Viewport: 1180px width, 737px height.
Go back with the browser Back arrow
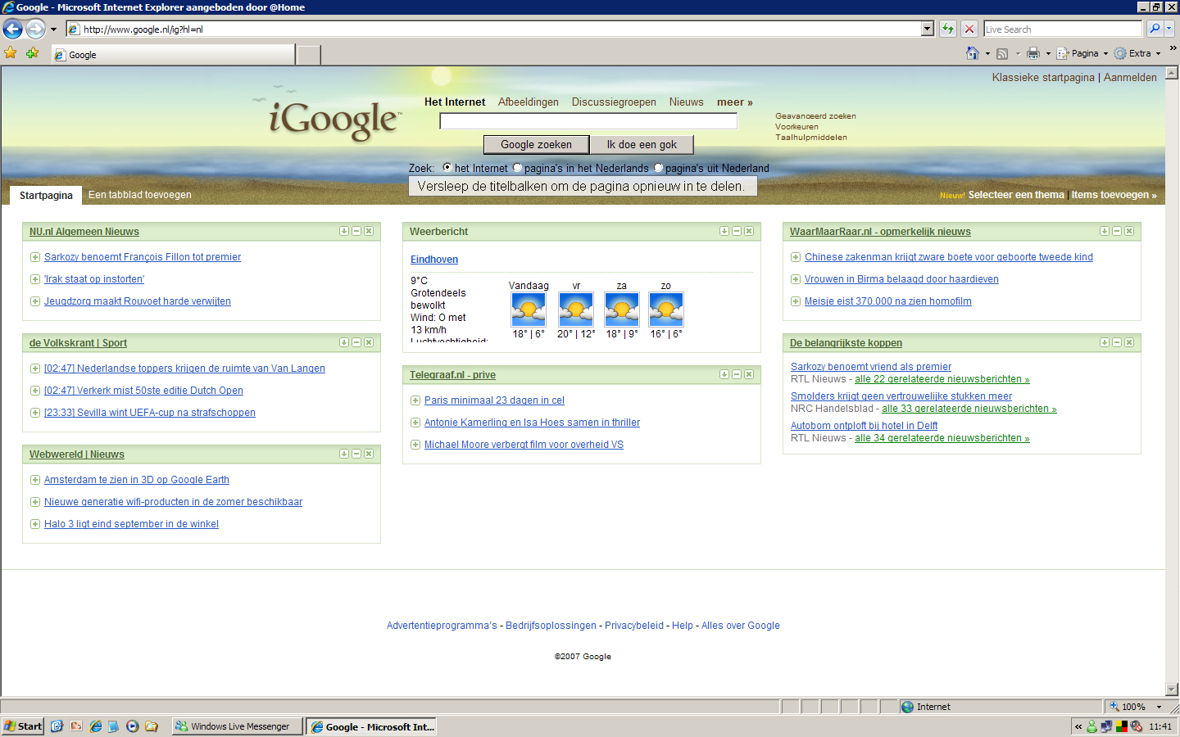point(12,29)
